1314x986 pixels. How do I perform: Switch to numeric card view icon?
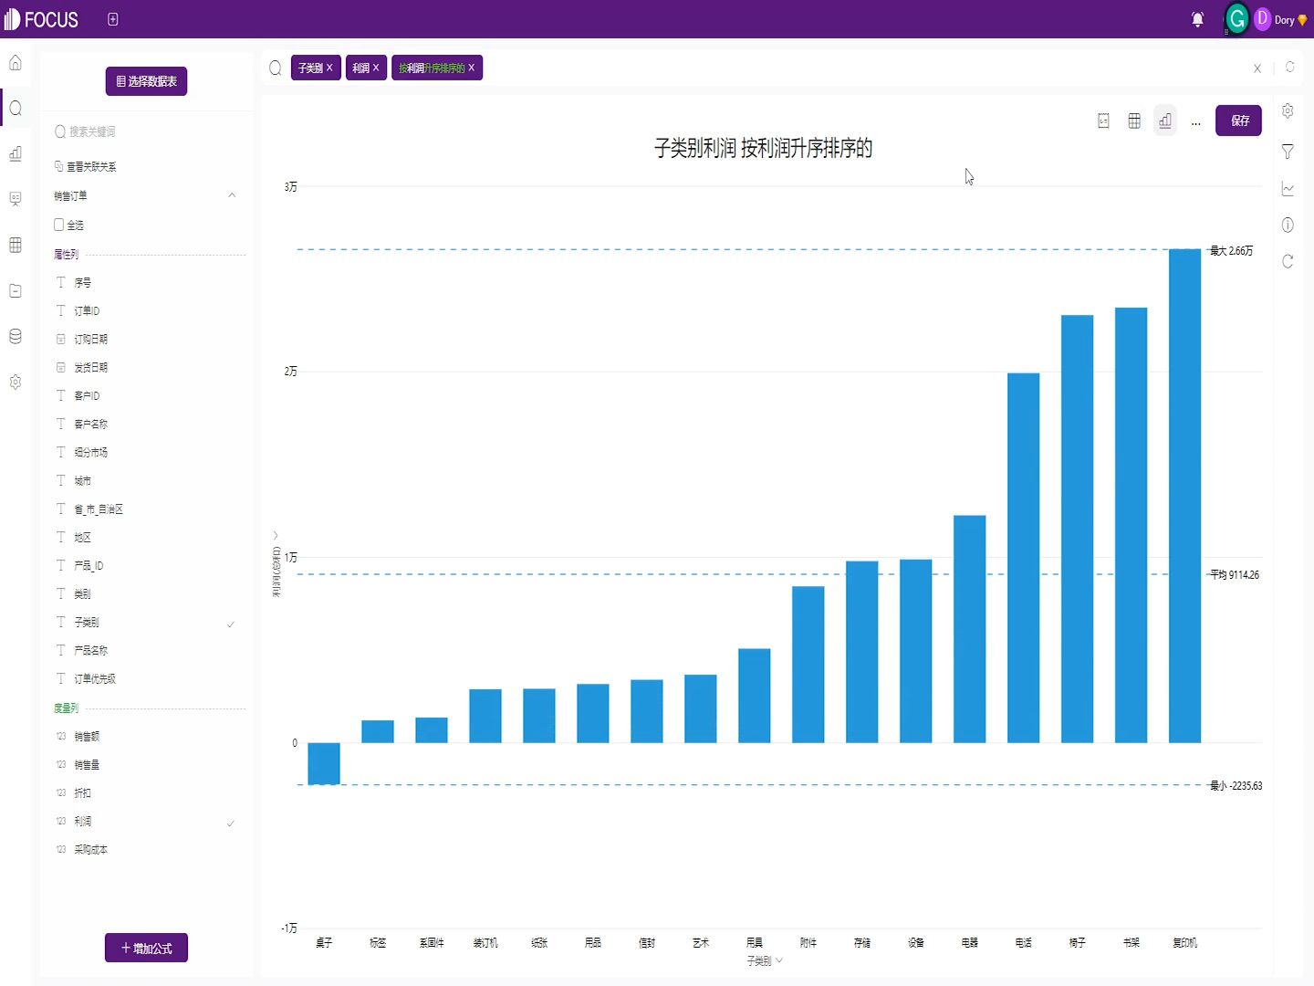pyautogui.click(x=1103, y=121)
